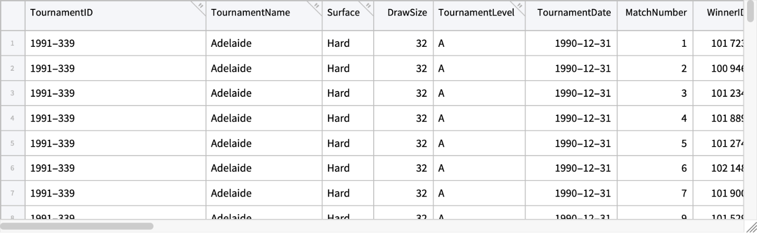The width and height of the screenshot is (757, 233).
Task: Click the TournamentID cell in row 2
Action: pos(115,69)
